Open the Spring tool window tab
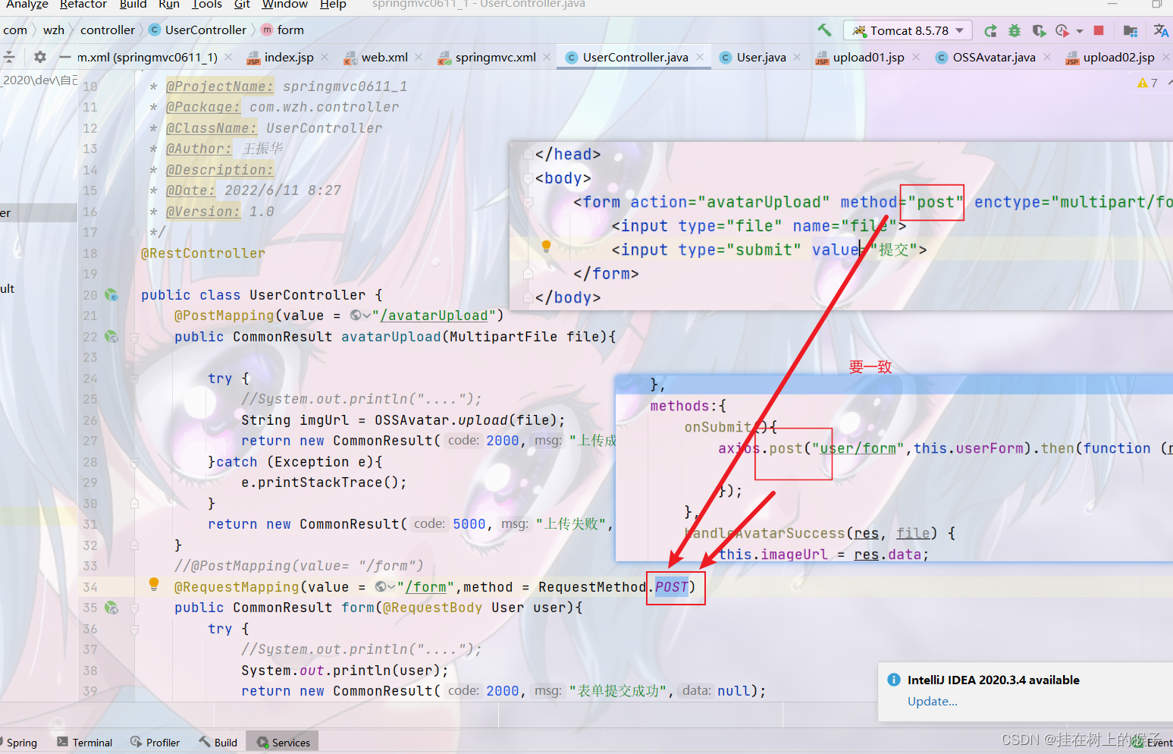Screen dimensions: 1173x754 (x=20, y=743)
